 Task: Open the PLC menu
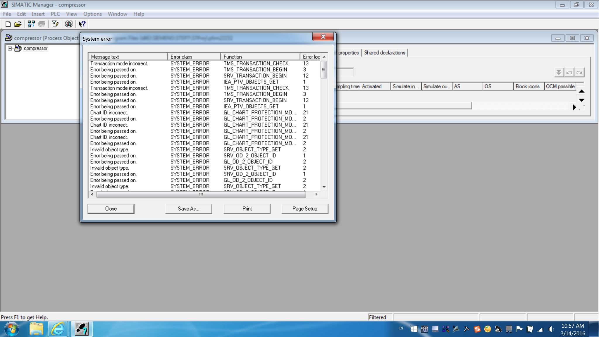(55, 14)
